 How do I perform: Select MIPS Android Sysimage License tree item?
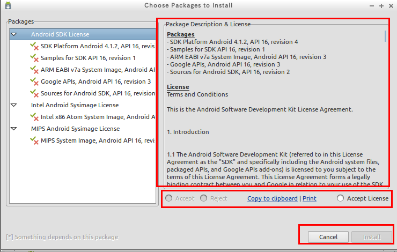point(75,129)
